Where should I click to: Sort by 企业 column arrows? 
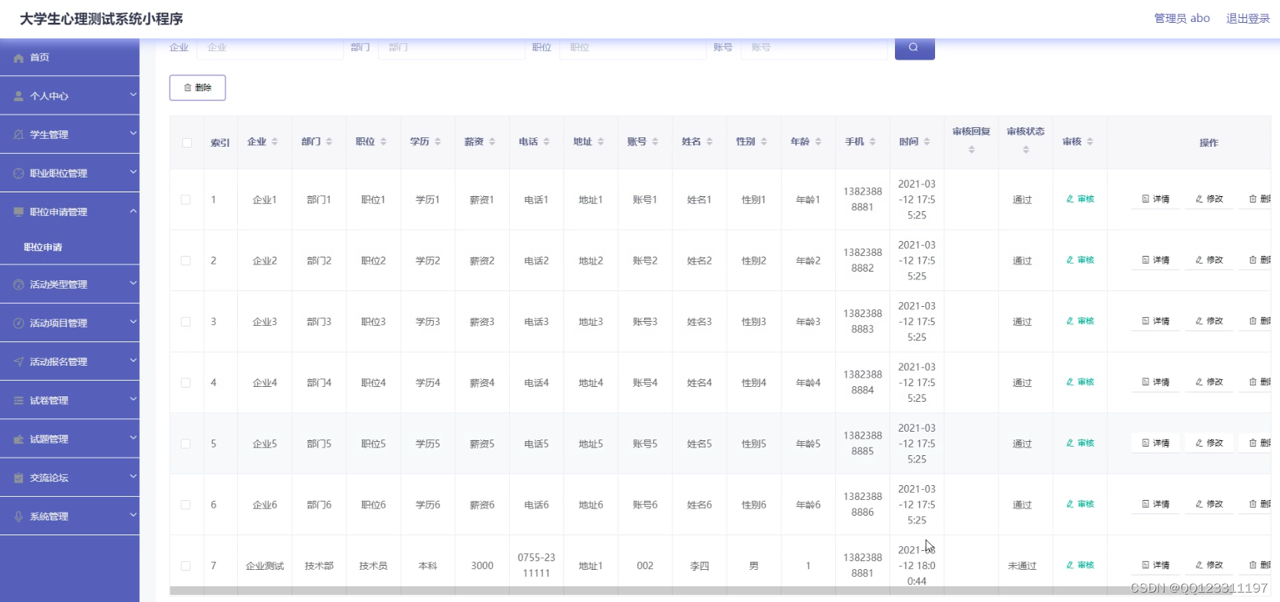click(275, 142)
